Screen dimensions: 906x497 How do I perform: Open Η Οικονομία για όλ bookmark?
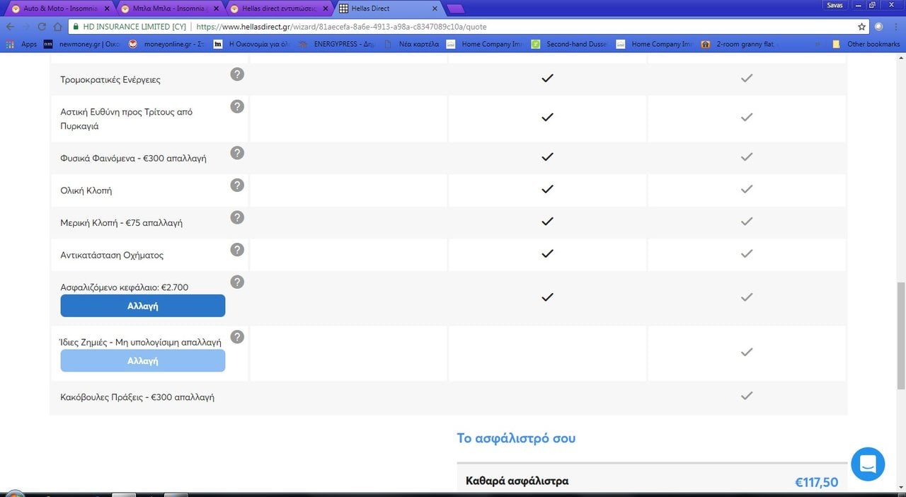click(x=251, y=44)
